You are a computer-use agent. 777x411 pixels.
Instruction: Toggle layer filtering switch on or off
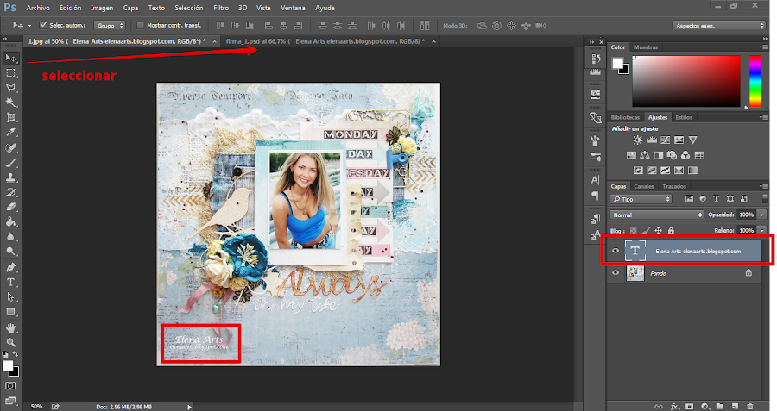(764, 199)
